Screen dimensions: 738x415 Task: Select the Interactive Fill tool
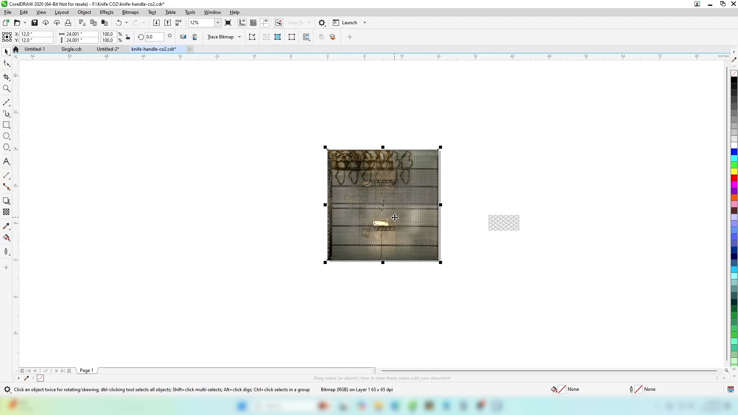click(7, 238)
